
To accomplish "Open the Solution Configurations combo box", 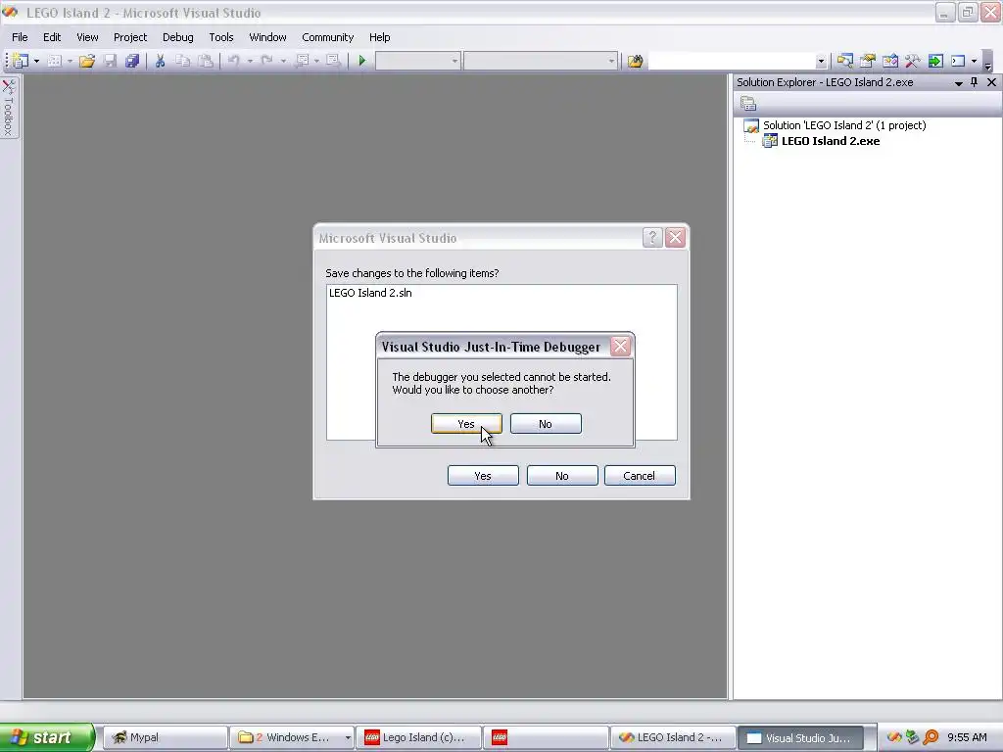I will coord(417,61).
